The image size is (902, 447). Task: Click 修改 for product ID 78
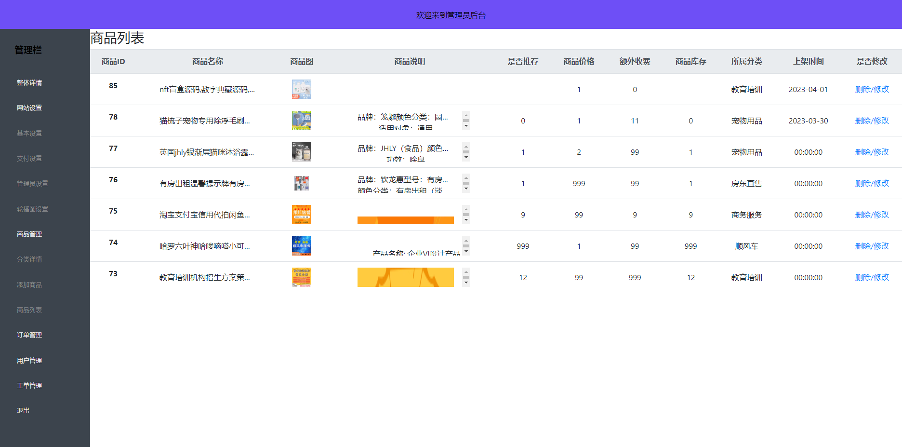[x=882, y=121]
